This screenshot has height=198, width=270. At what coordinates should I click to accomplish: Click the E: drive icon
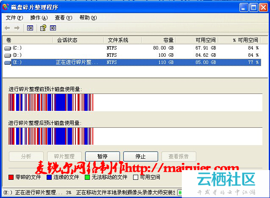click(x=8, y=63)
